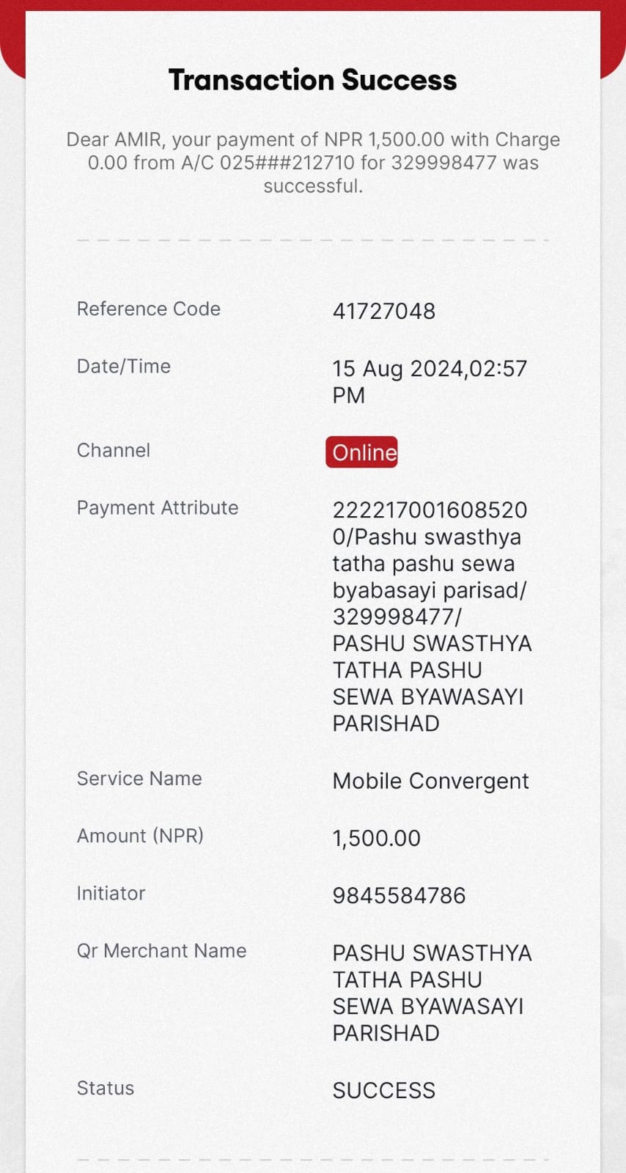The image size is (626, 1173).
Task: Click the Amount (NPR) label
Action: [x=140, y=836]
